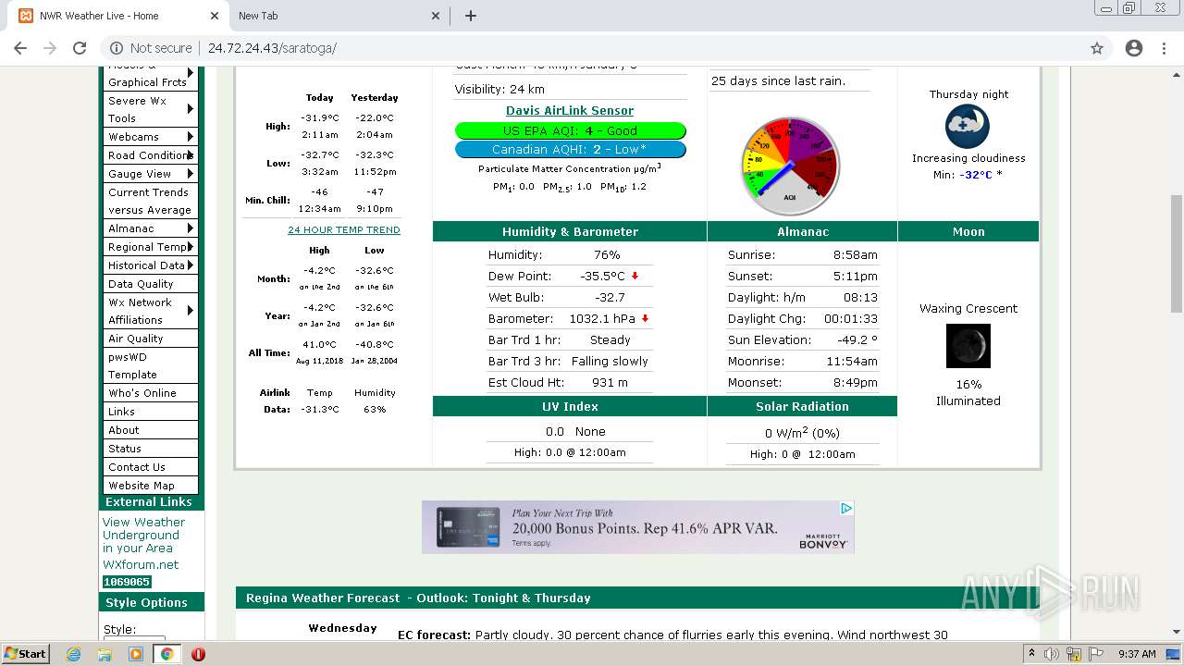Click the Marriott Bonvoy advertisement banner
The image size is (1184, 666).
point(637,527)
